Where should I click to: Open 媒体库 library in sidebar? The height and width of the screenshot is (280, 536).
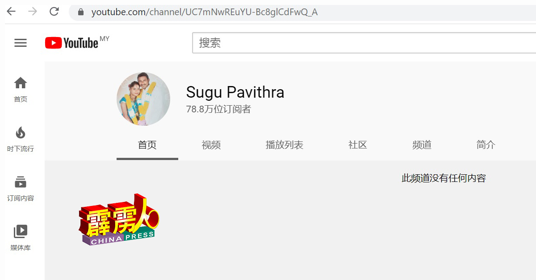tap(21, 239)
